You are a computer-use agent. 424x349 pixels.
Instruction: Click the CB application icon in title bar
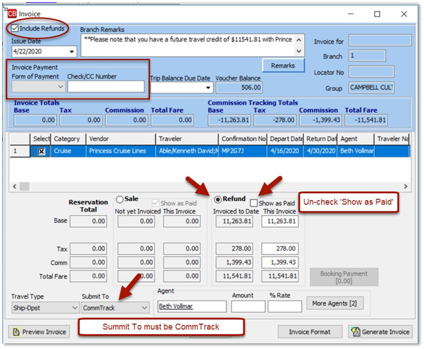pyautogui.click(x=12, y=14)
